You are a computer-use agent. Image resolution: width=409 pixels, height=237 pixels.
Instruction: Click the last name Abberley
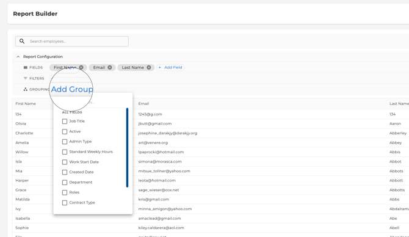tap(398, 133)
